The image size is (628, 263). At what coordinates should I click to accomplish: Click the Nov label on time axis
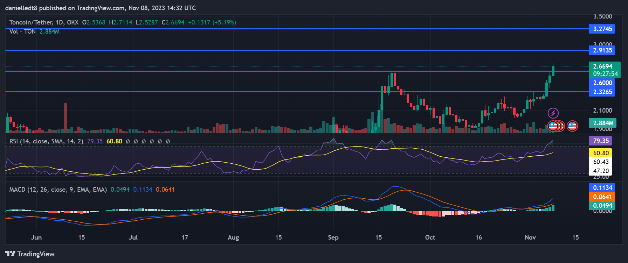[x=530, y=237]
